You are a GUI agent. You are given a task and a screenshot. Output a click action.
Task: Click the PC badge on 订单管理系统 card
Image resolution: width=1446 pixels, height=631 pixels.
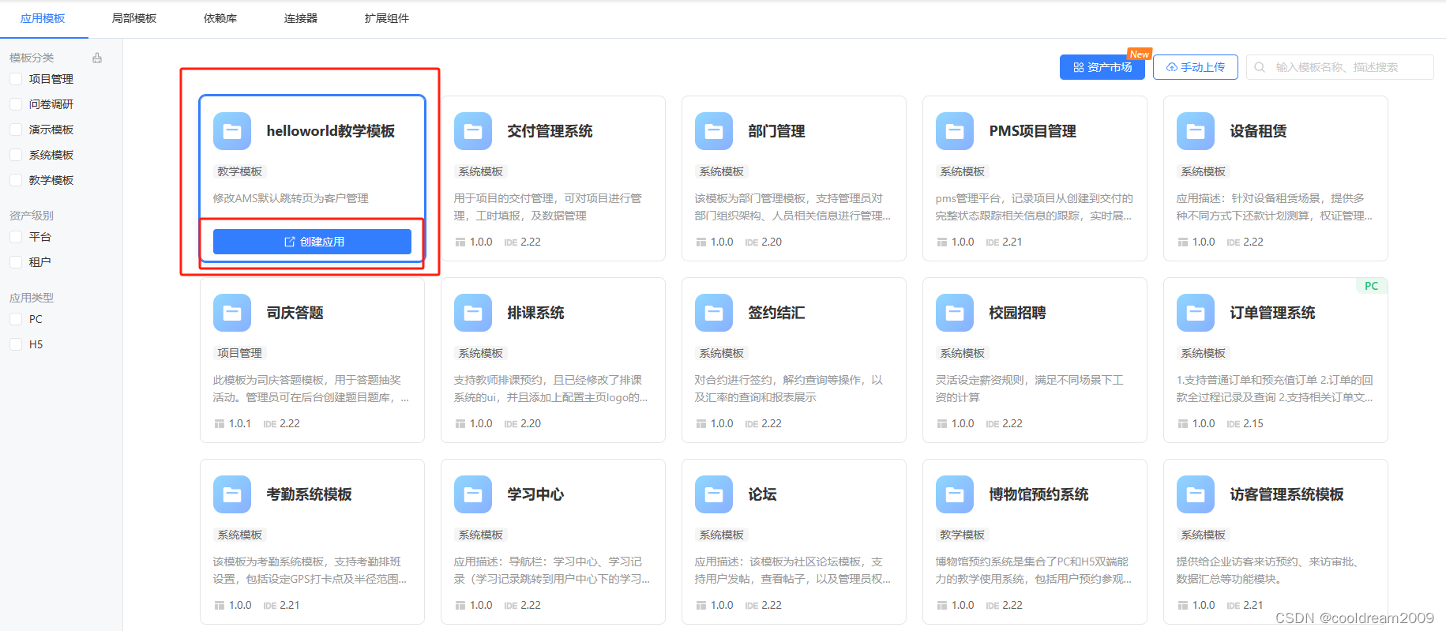tap(1371, 286)
